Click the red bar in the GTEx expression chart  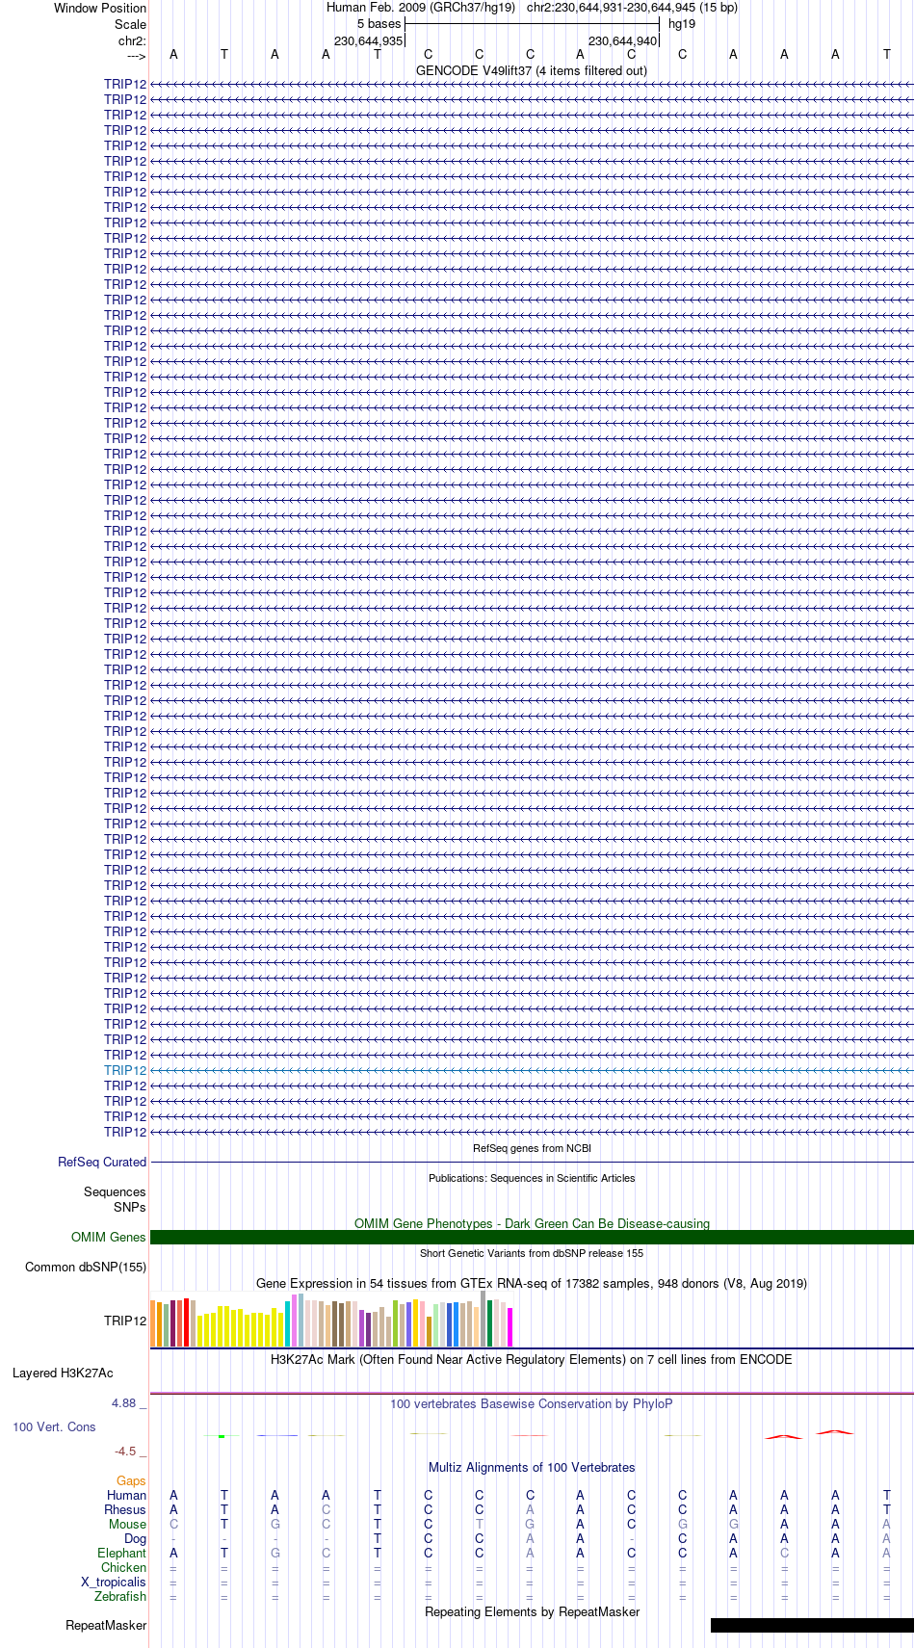(x=186, y=1322)
